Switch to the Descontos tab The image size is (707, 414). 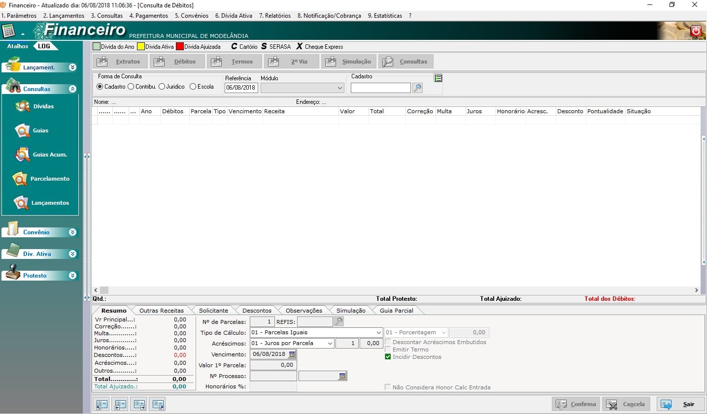257,311
